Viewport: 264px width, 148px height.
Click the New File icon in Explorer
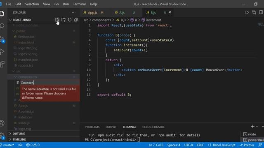(x=57, y=20)
